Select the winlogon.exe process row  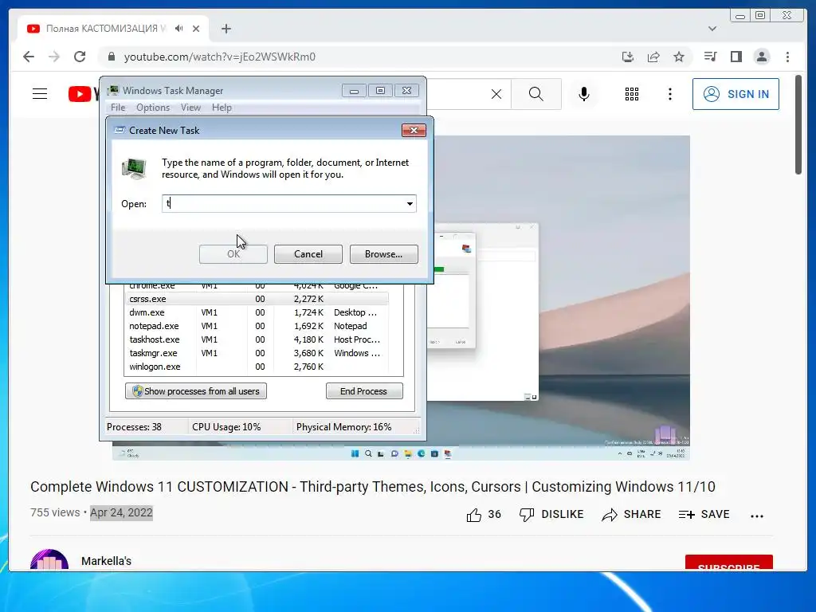pos(257,367)
